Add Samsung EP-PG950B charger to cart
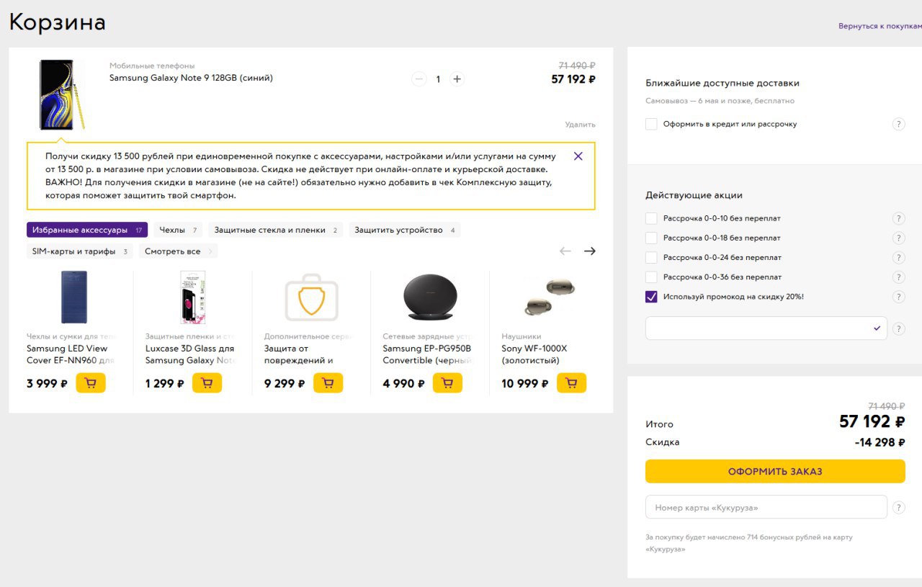 pos(447,383)
